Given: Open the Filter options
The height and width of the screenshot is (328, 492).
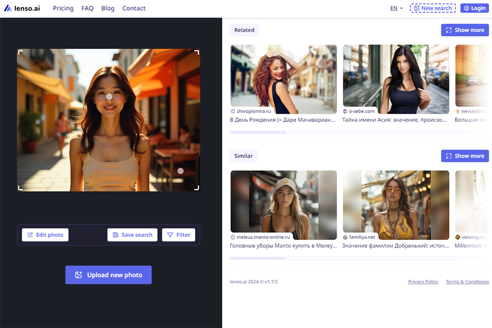Looking at the screenshot, I should [x=178, y=235].
